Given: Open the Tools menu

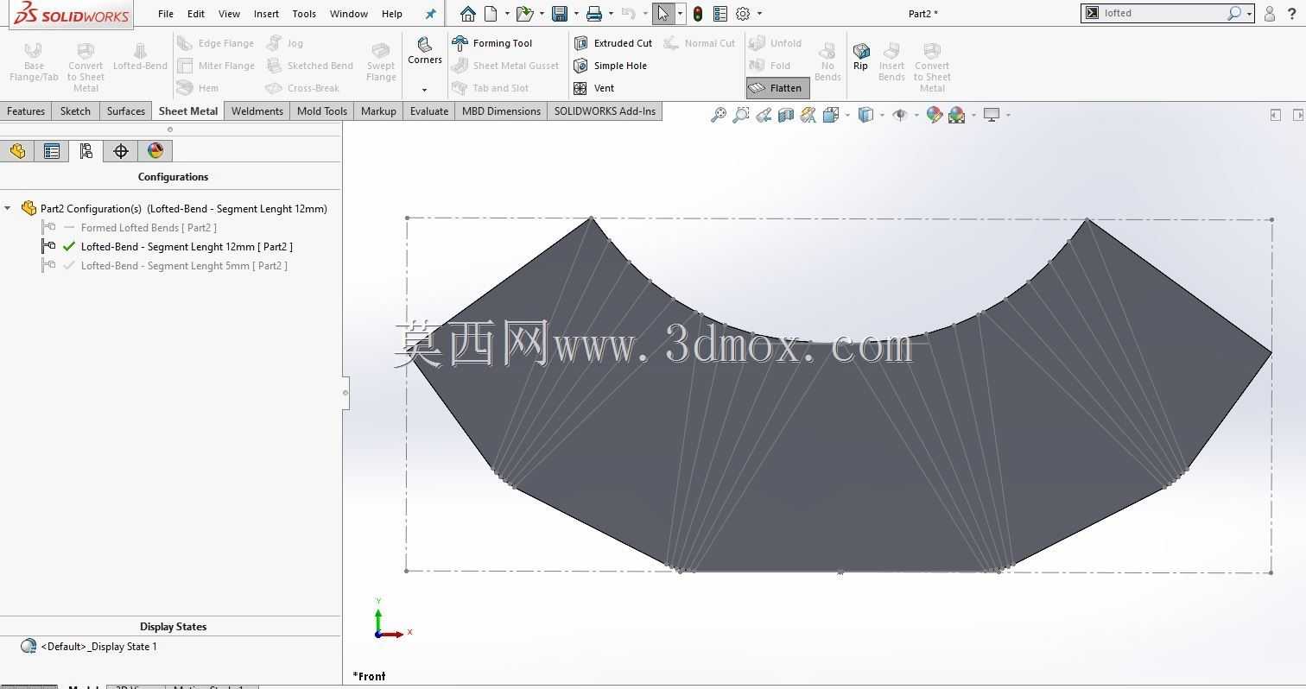Looking at the screenshot, I should coord(304,14).
